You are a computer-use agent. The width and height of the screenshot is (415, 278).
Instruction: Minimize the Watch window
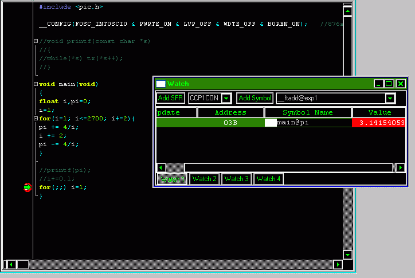[x=378, y=84]
